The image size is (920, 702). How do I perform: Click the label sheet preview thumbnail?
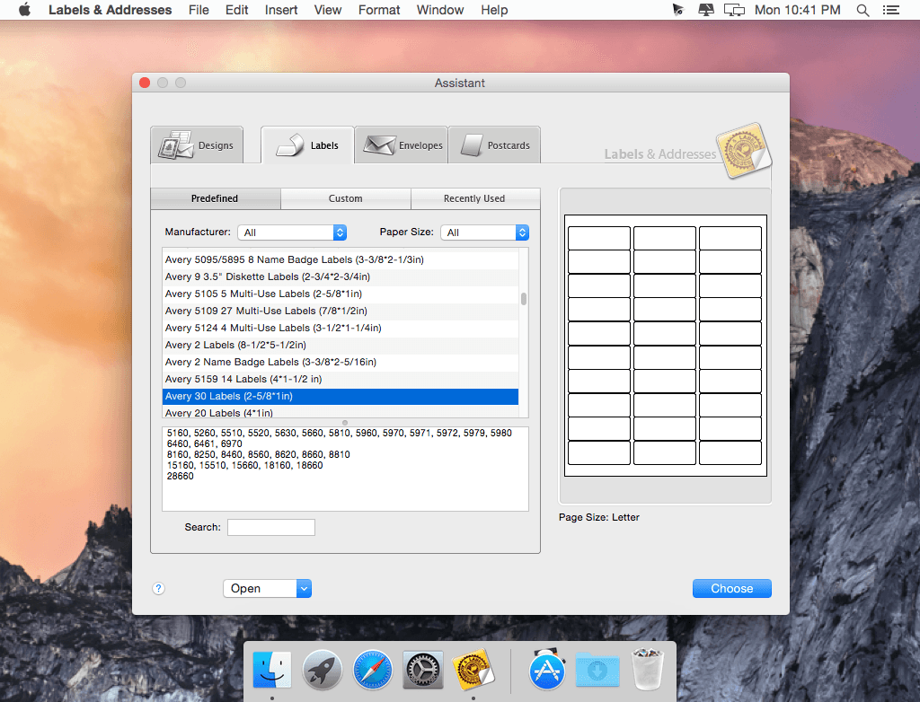click(666, 346)
